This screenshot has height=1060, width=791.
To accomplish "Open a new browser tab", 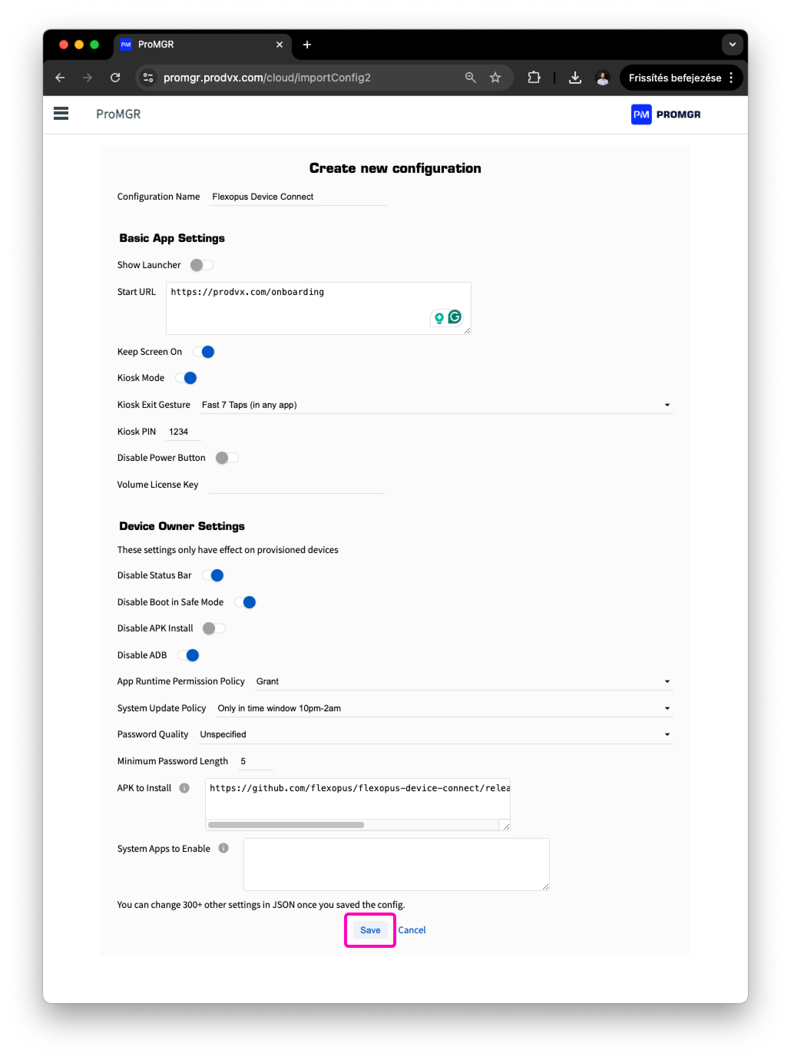I will pos(307,45).
